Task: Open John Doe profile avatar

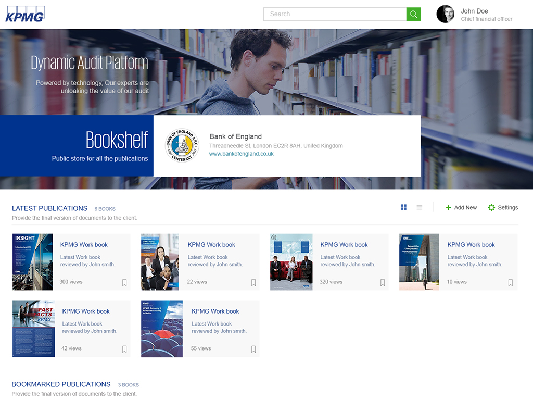Action: [445, 14]
